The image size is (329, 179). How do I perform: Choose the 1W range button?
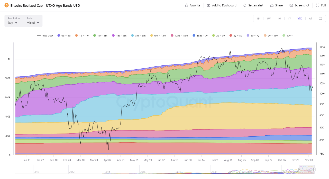269,18
